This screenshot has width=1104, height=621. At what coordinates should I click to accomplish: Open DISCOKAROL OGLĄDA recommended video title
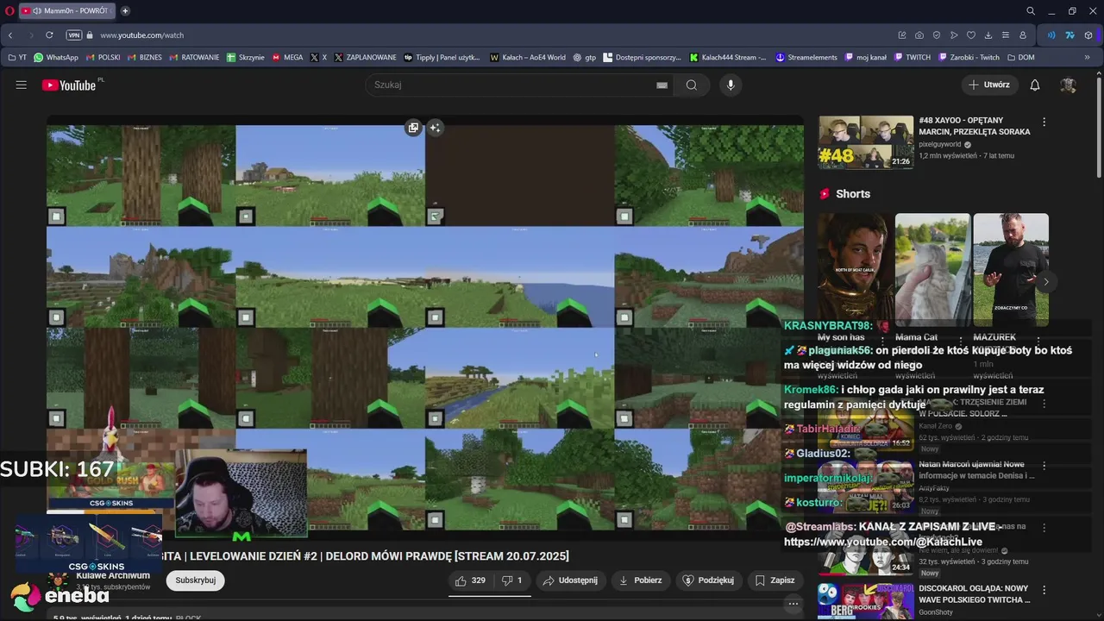point(975,594)
